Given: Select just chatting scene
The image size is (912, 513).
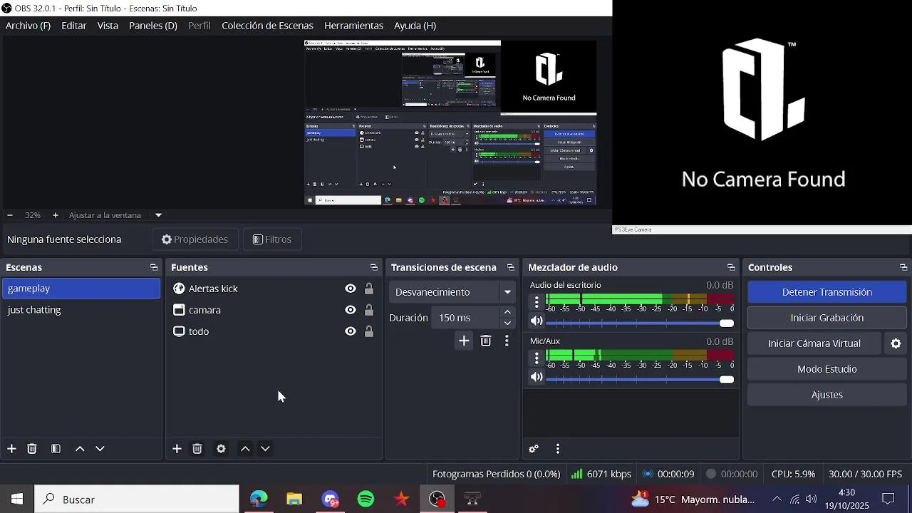Looking at the screenshot, I should (x=81, y=310).
